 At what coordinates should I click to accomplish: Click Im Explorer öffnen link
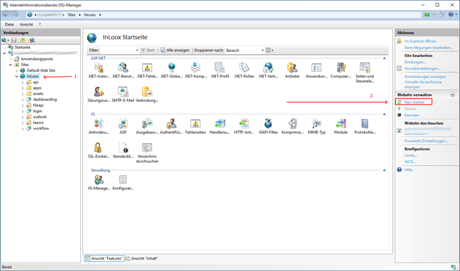[420, 42]
